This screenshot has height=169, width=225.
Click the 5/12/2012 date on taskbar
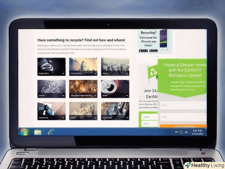pos(197,134)
